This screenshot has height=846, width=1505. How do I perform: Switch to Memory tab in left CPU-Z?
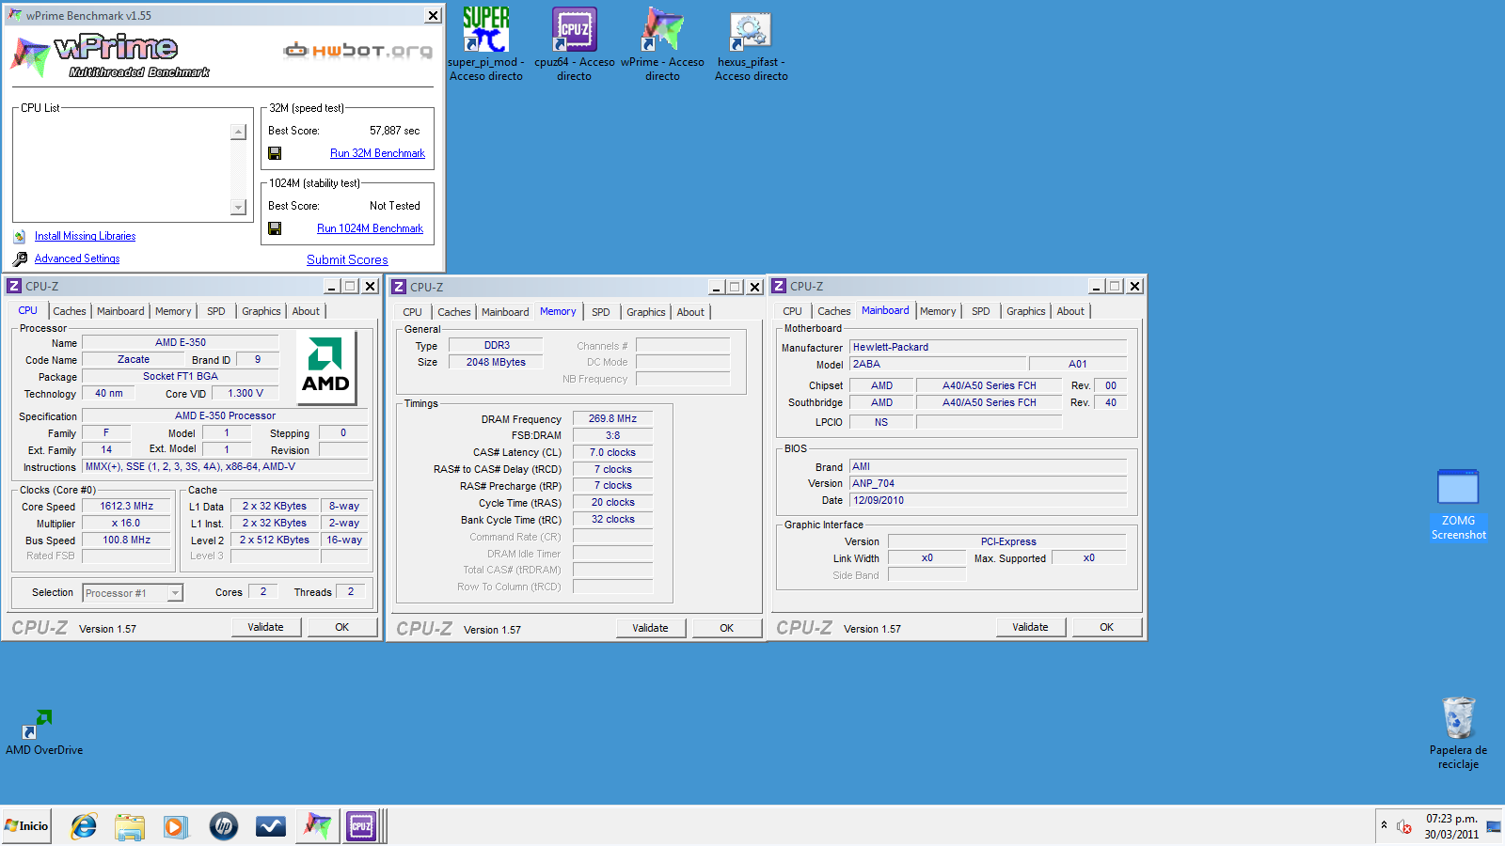point(173,311)
